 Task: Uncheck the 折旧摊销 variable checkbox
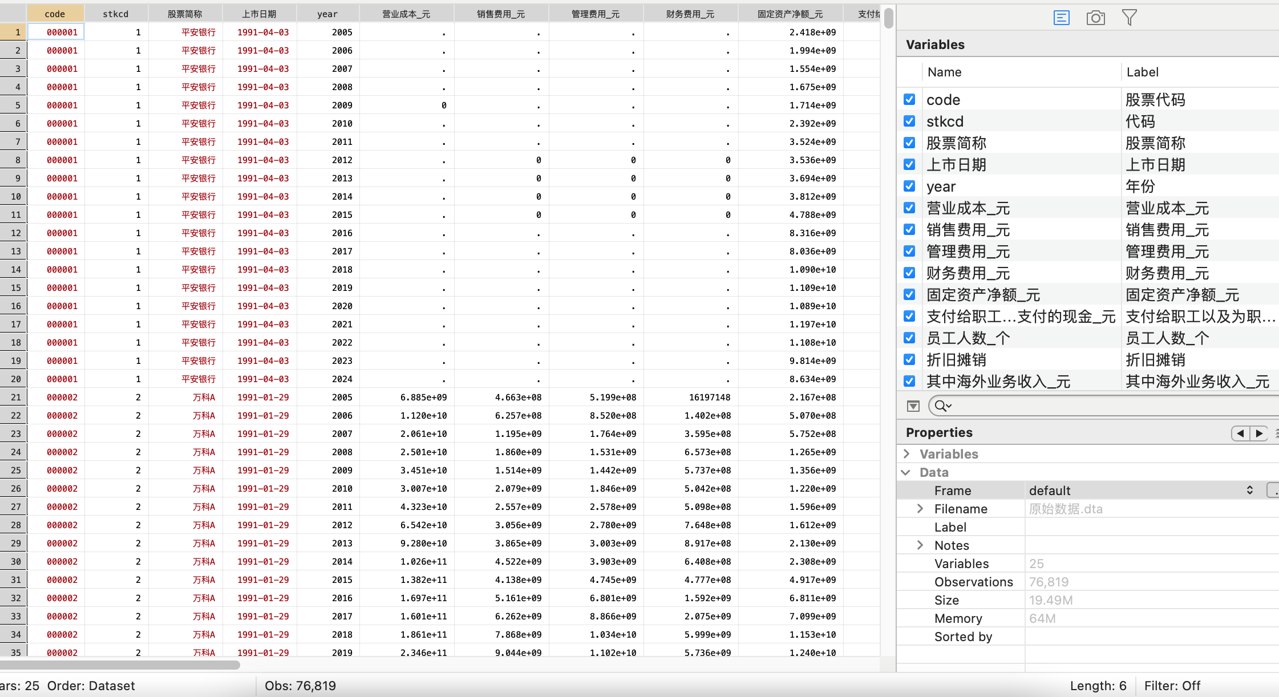click(x=909, y=359)
